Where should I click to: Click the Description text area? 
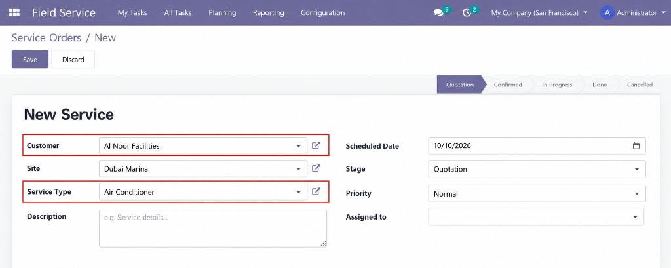(x=213, y=228)
